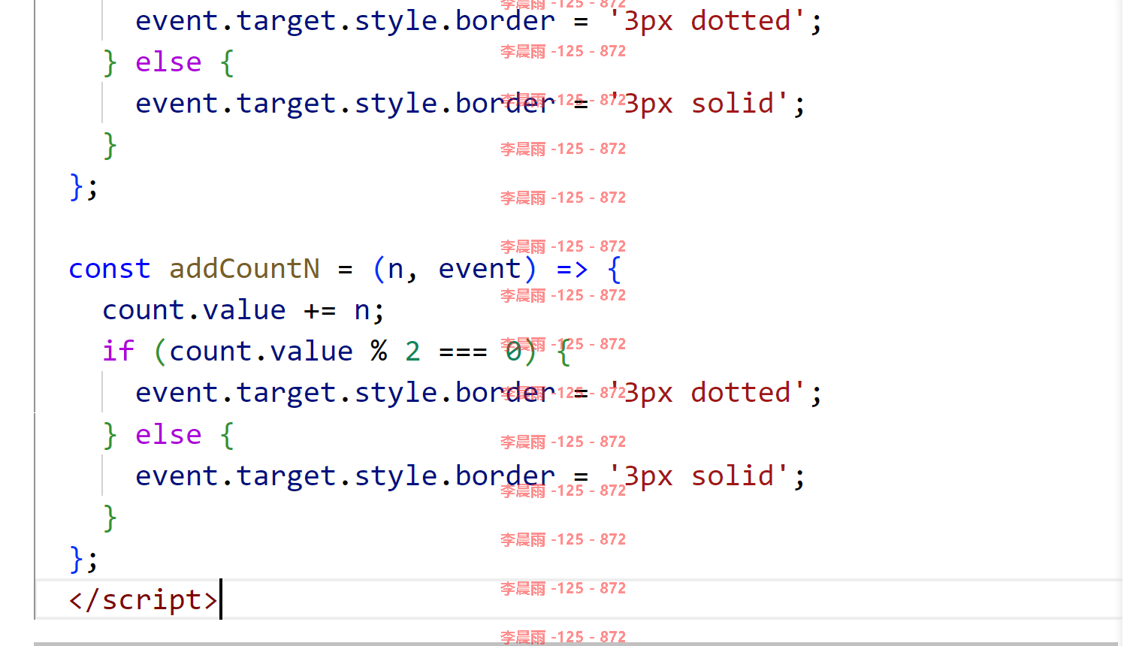Image resolution: width=1127 pixels, height=646 pixels.
Task: Click the 'n' parameter inside '(n, event)'
Action: coord(396,269)
